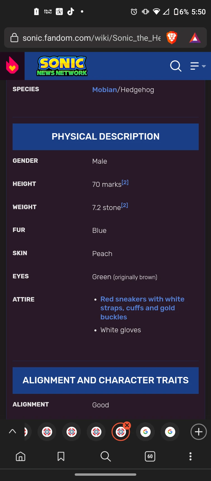
Task: Close the active tab with red X
Action: coord(127,425)
